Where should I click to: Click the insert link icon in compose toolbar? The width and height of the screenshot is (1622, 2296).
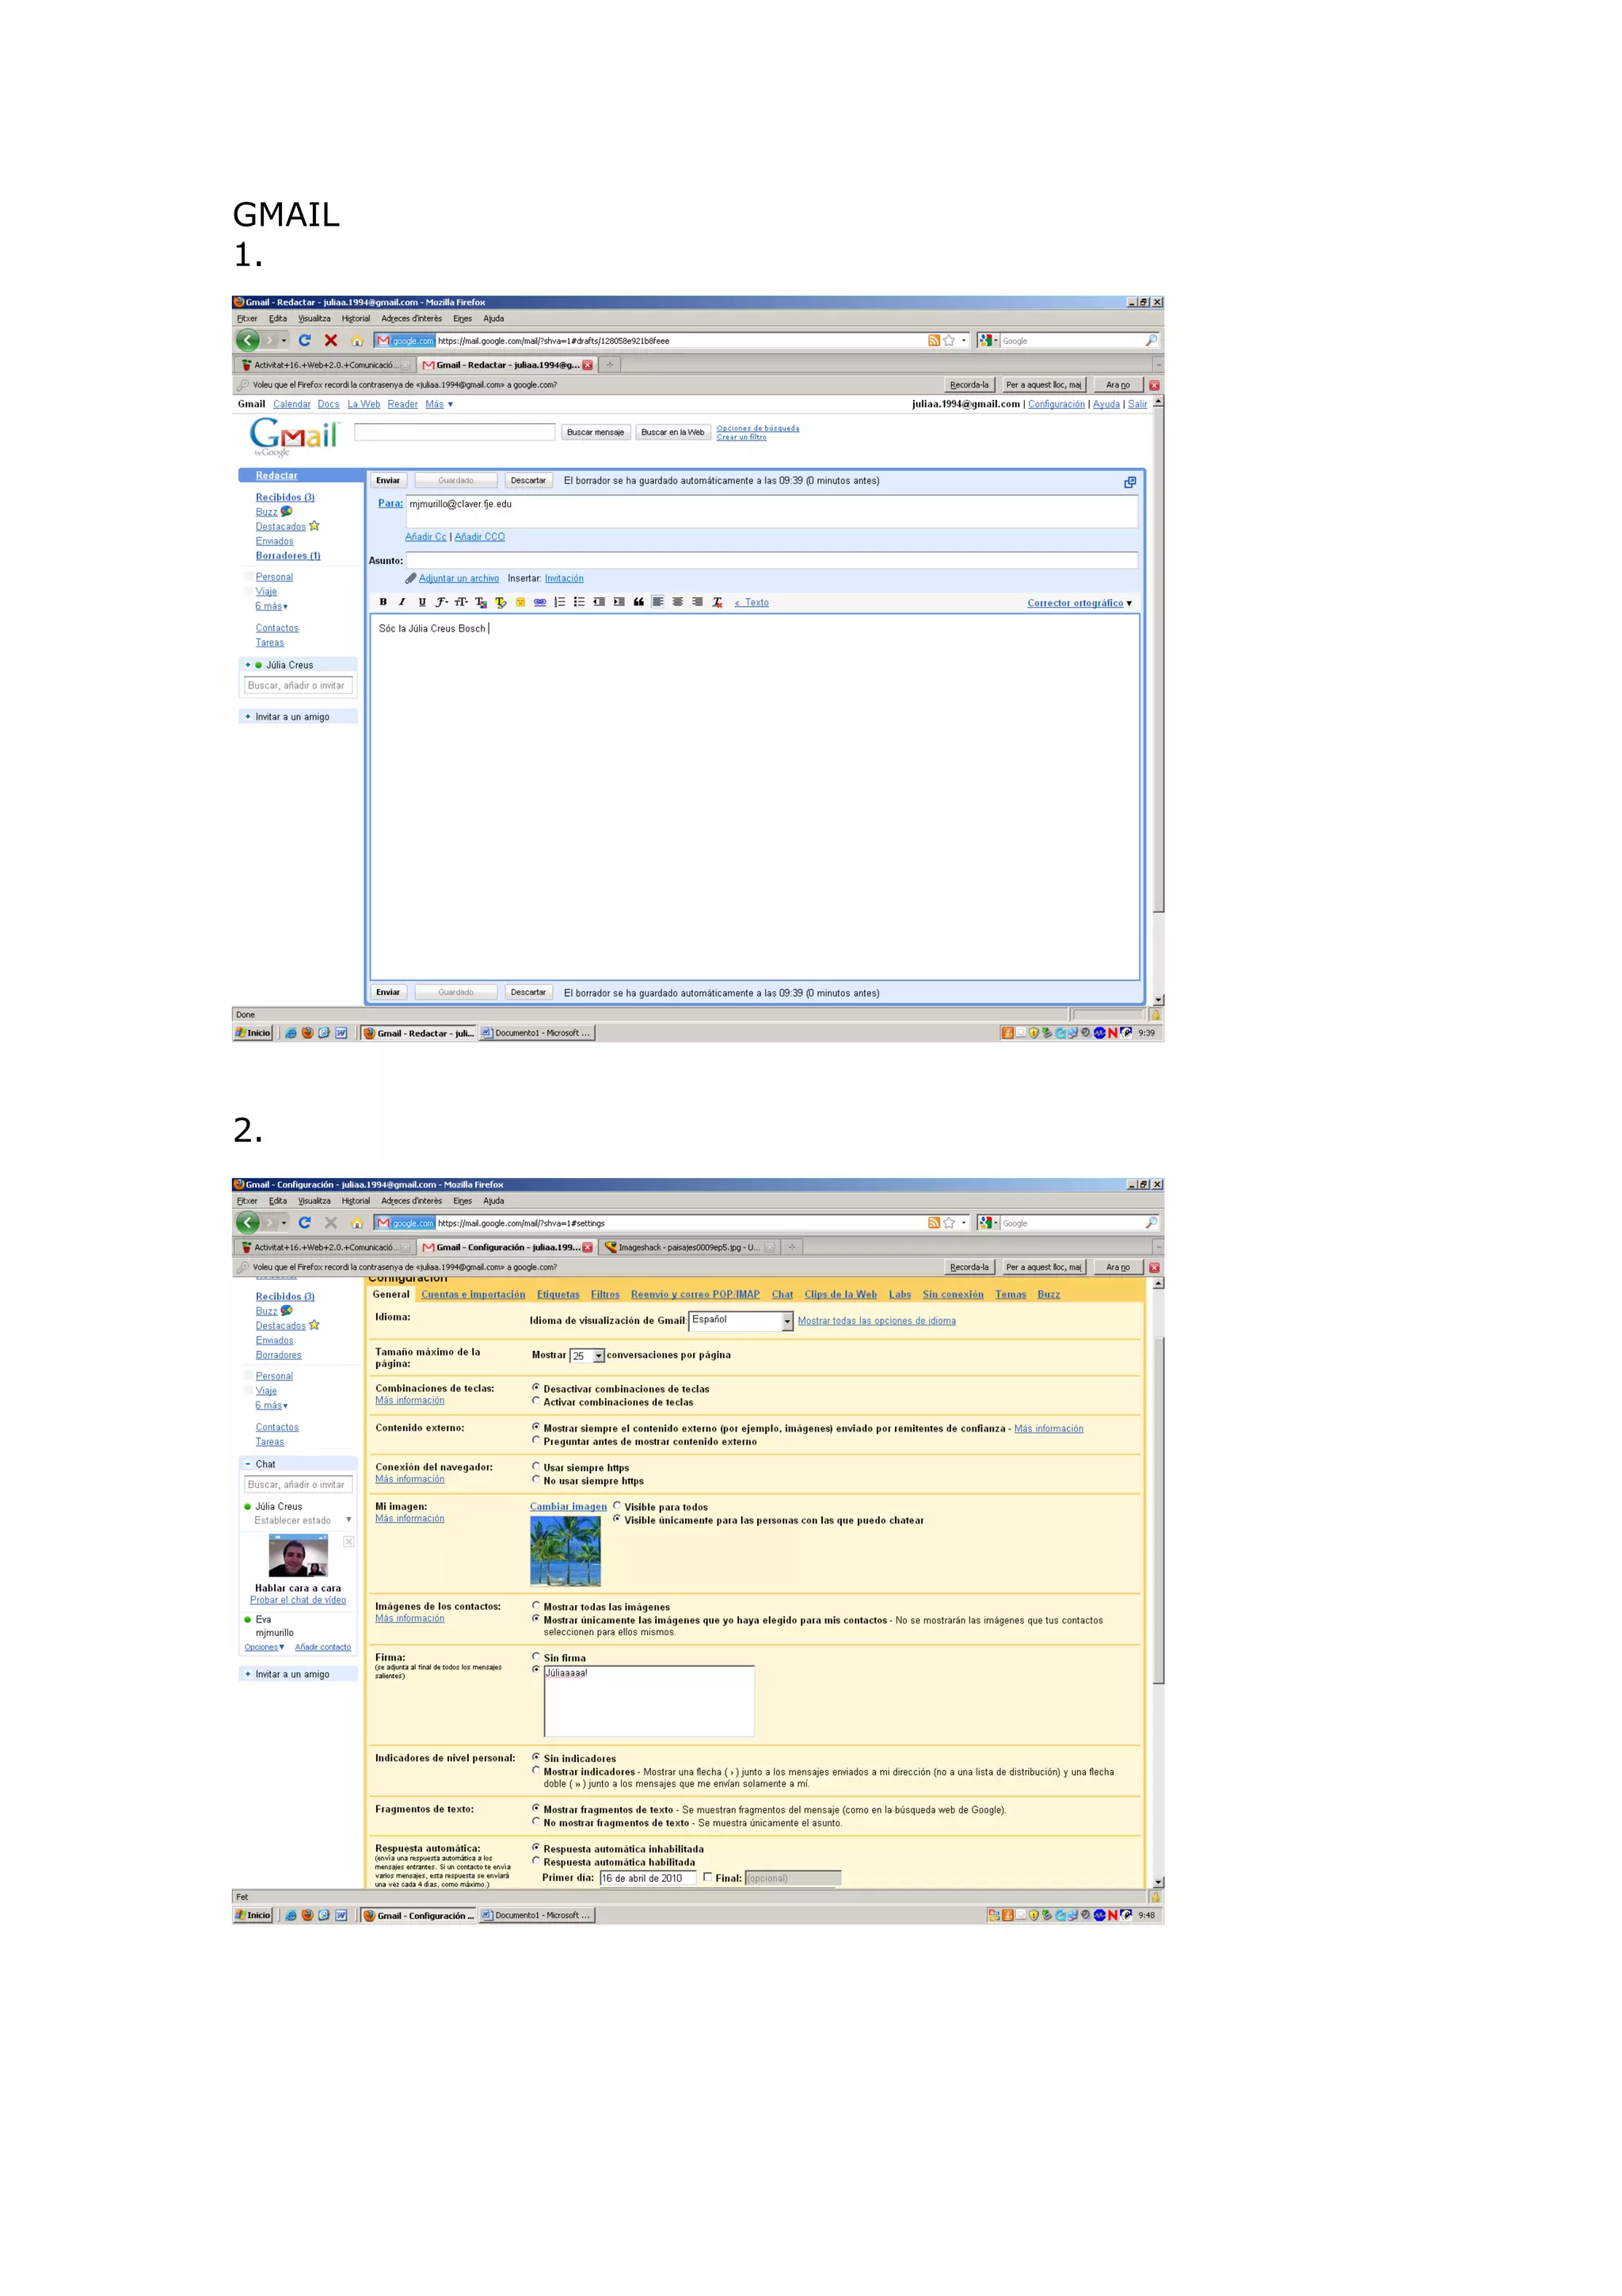(x=539, y=602)
